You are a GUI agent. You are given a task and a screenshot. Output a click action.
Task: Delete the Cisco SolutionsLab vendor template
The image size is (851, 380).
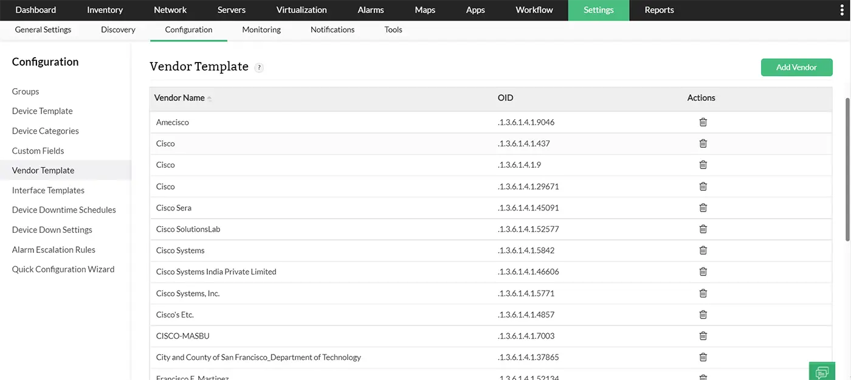[x=703, y=229]
